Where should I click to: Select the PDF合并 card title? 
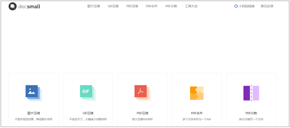(x=197, y=113)
